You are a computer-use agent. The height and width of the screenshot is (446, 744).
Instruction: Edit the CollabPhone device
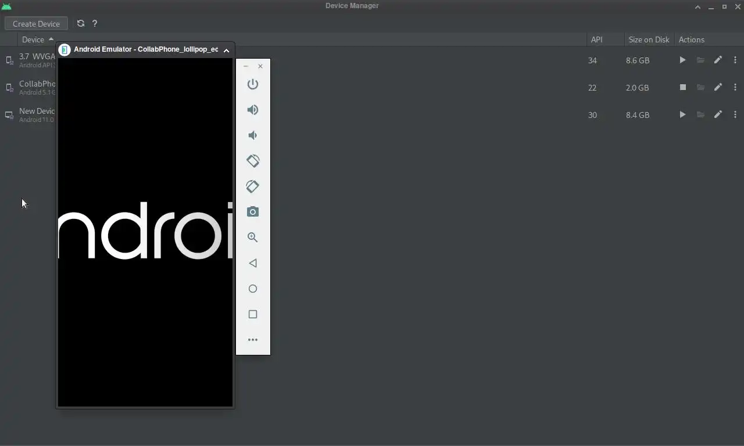click(x=718, y=87)
